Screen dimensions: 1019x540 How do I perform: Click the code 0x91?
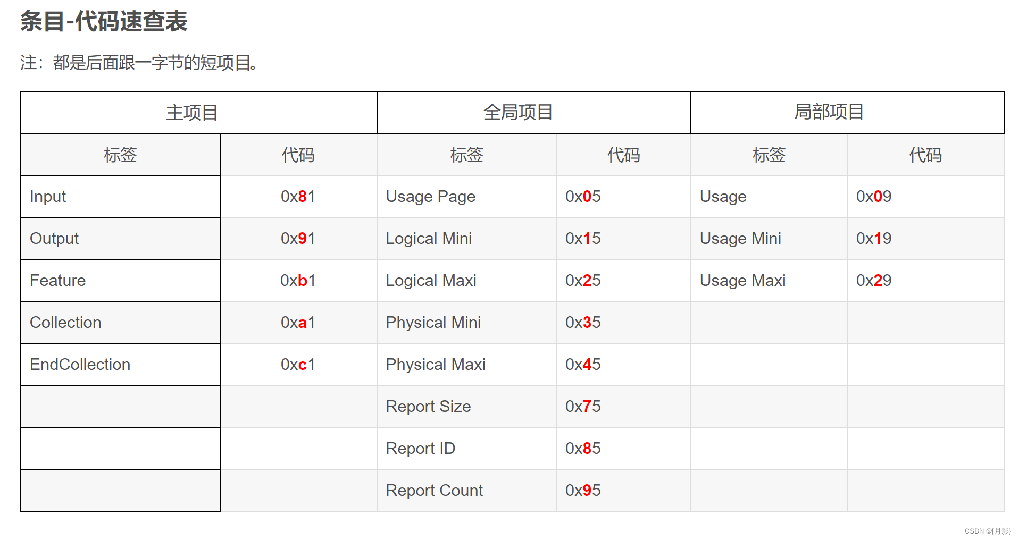coord(298,239)
